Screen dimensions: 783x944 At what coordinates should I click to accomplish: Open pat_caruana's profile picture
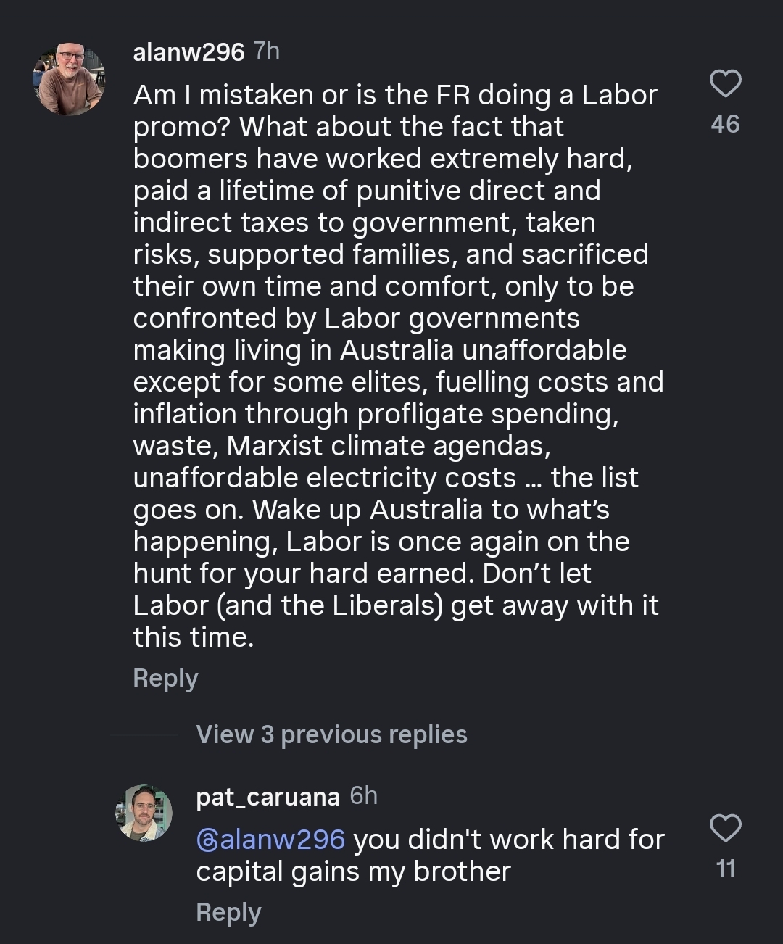(x=144, y=813)
